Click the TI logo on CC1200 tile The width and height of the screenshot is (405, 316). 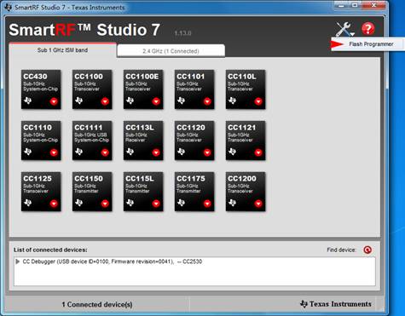(233, 203)
